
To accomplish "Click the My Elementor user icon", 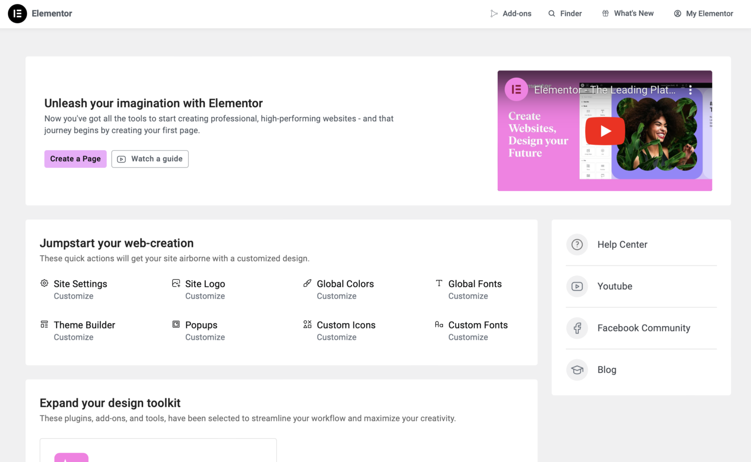I will tap(677, 14).
